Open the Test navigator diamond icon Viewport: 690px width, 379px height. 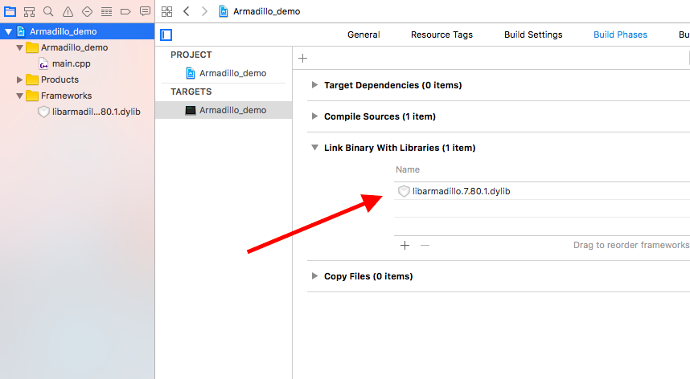(87, 11)
